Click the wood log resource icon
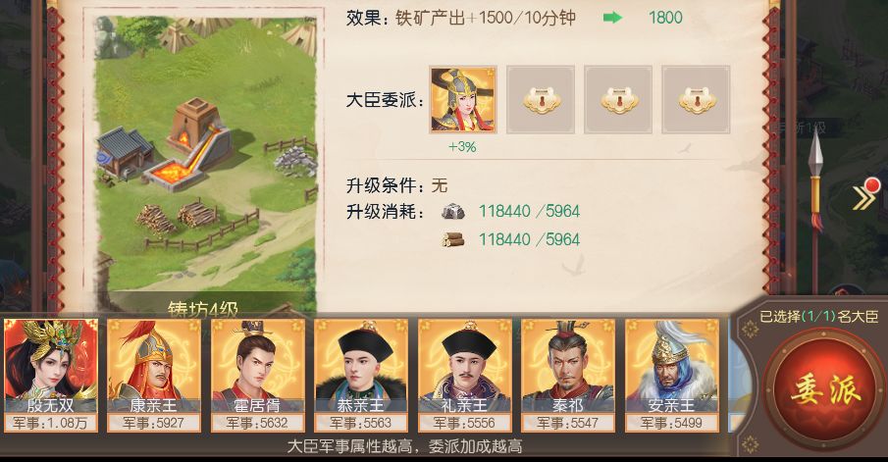The width and height of the screenshot is (888, 462). [x=453, y=239]
